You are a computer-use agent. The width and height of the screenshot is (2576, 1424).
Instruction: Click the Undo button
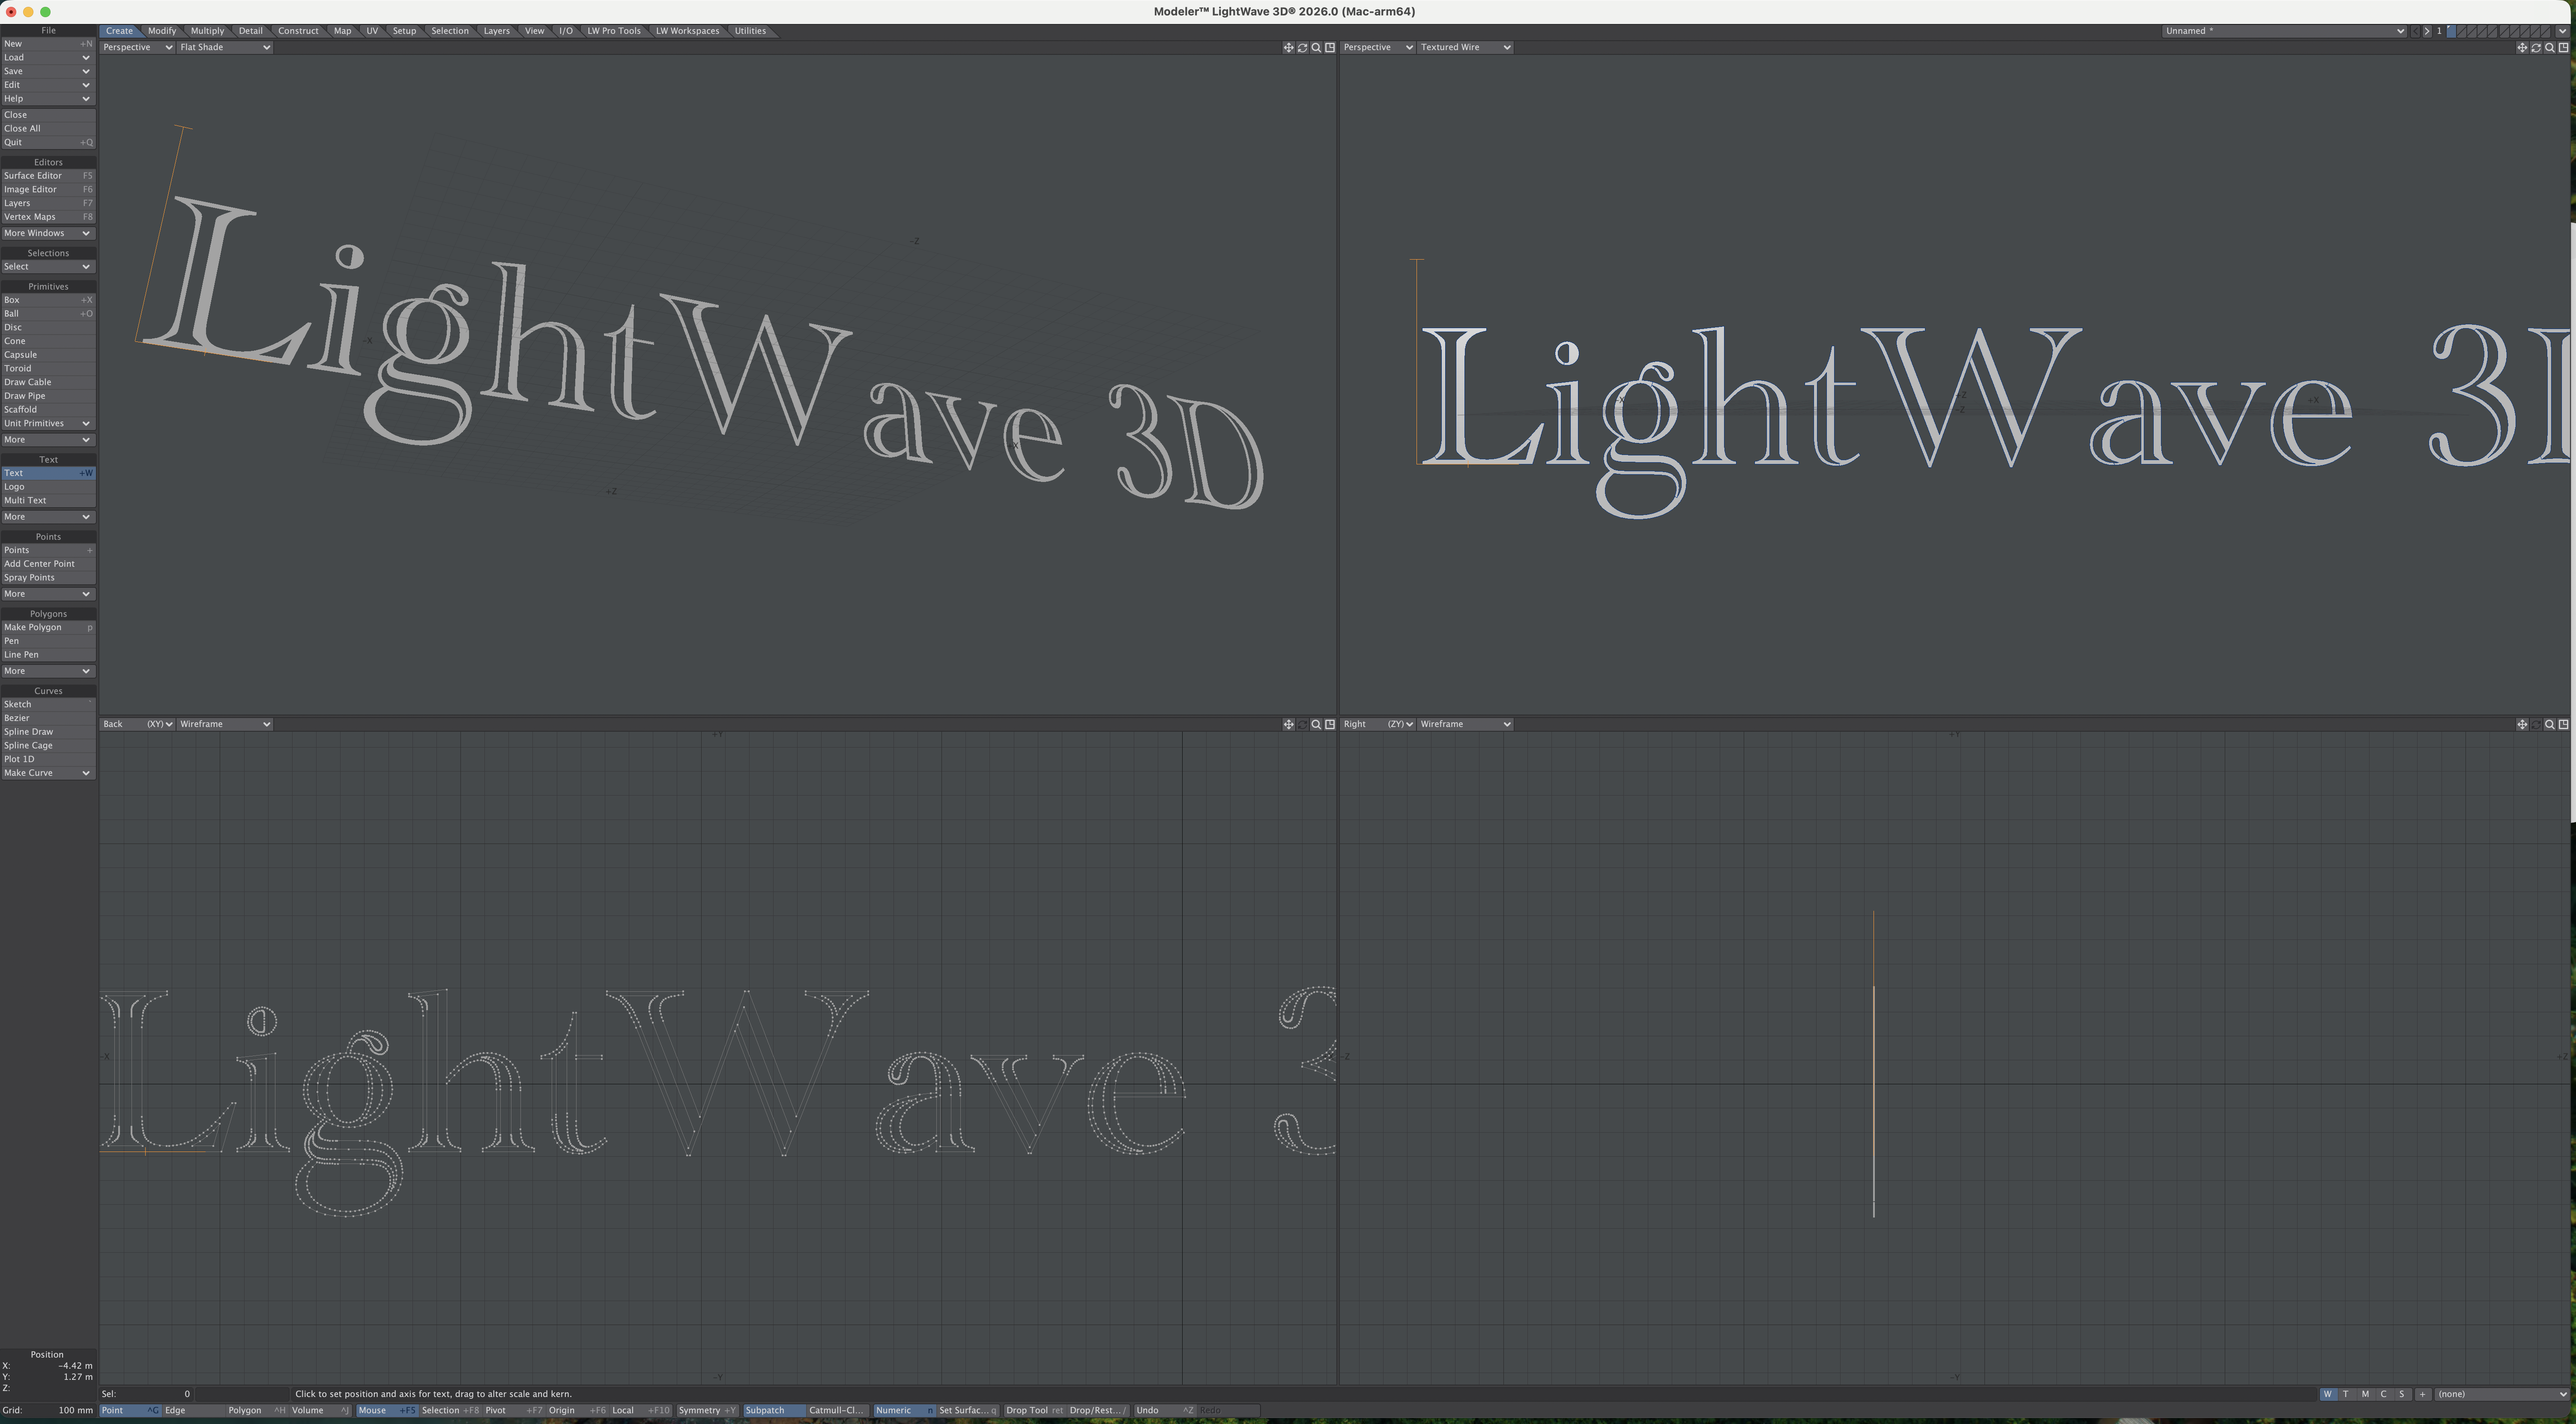pyautogui.click(x=1165, y=1411)
